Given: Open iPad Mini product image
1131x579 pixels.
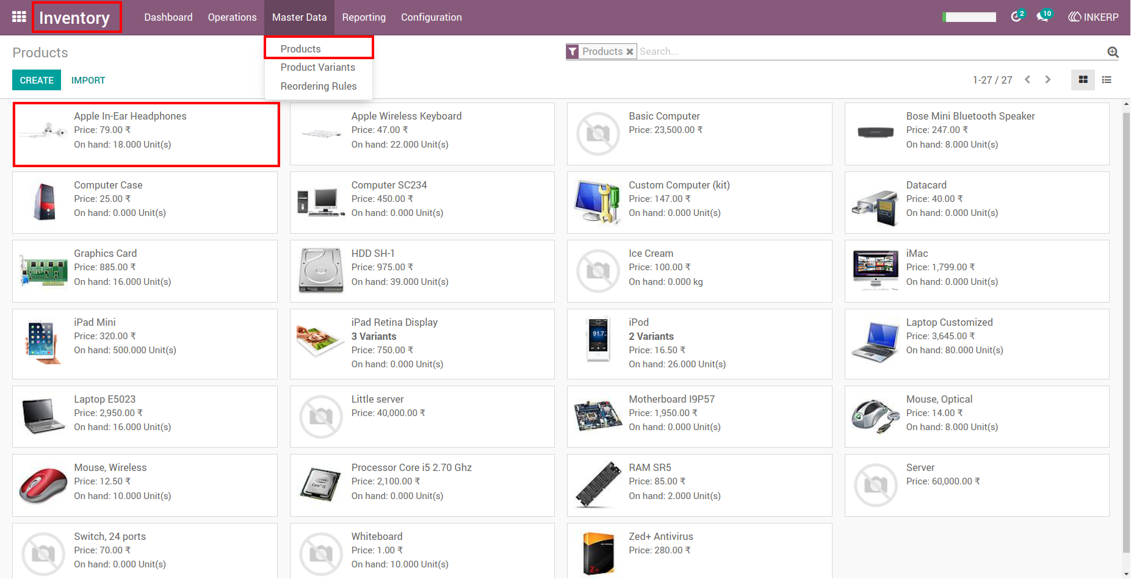Looking at the screenshot, I should tap(43, 342).
